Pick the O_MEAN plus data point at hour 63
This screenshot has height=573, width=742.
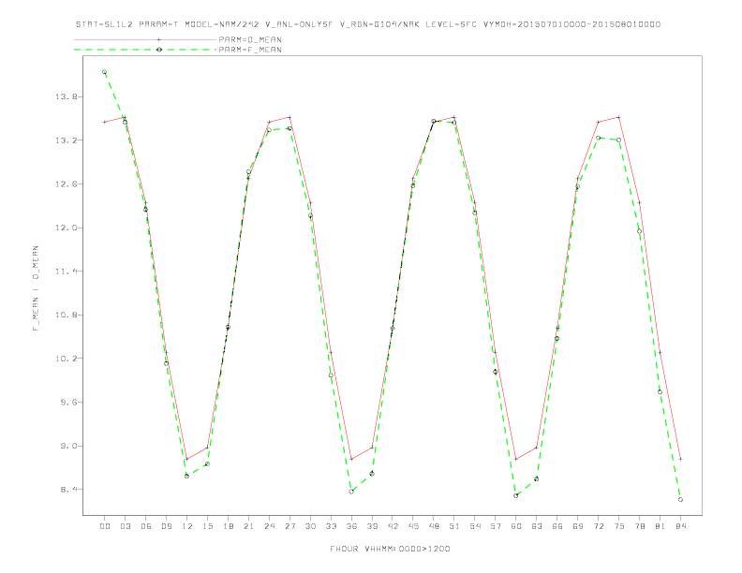click(537, 448)
